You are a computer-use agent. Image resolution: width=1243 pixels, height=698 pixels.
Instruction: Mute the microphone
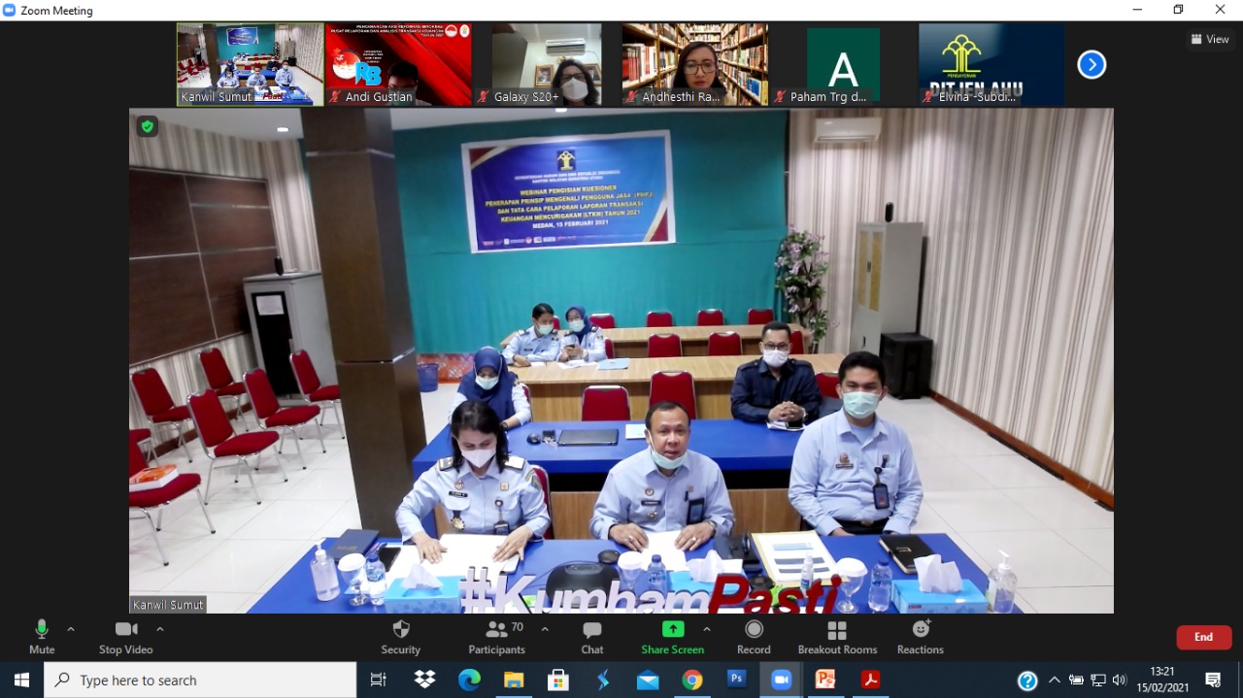(x=42, y=636)
